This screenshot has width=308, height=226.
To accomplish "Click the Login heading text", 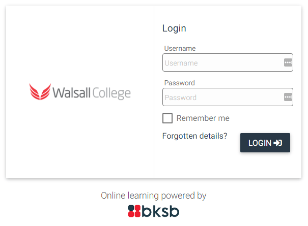I will point(174,28).
